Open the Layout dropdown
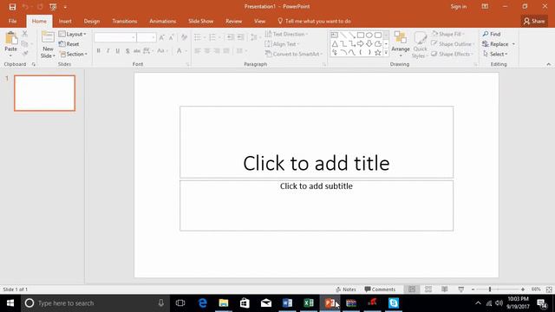This screenshot has width=555, height=312. coord(73,34)
